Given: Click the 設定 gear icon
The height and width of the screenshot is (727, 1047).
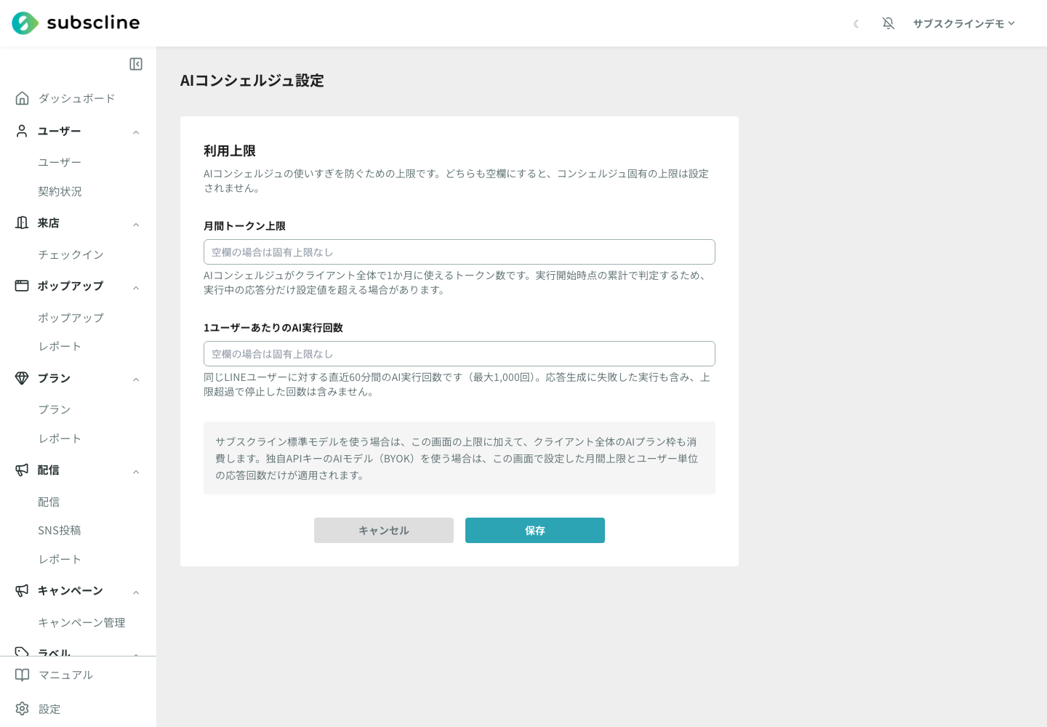Looking at the screenshot, I should (23, 709).
